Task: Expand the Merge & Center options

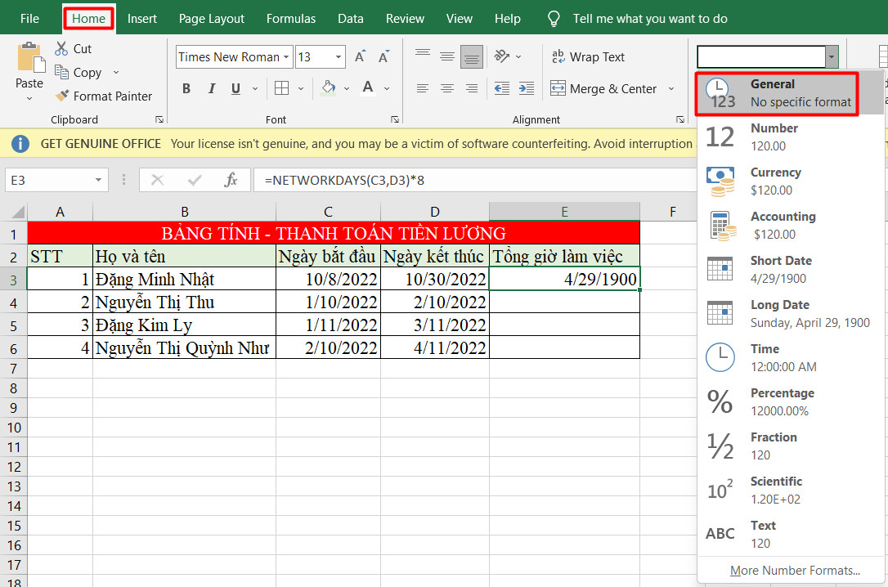Action: (672, 88)
